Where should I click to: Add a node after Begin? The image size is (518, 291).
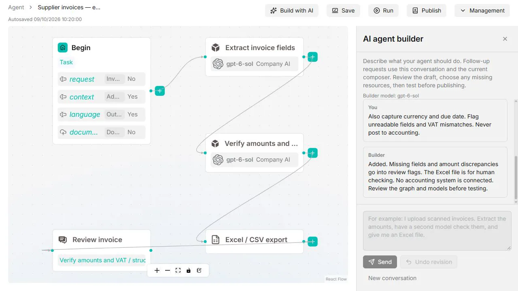160,91
